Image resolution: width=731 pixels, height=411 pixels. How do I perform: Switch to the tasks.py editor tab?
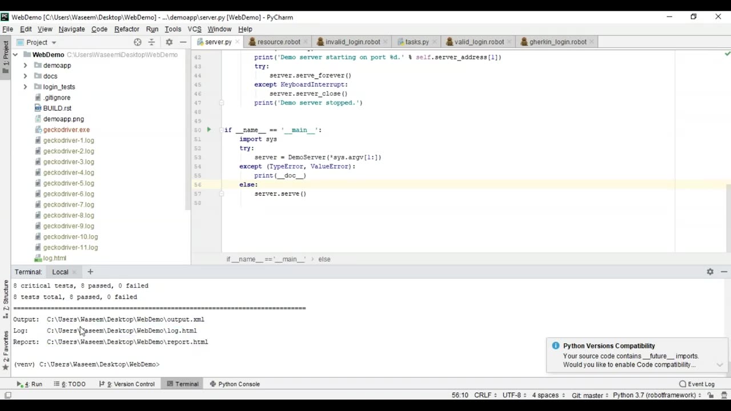click(x=417, y=42)
